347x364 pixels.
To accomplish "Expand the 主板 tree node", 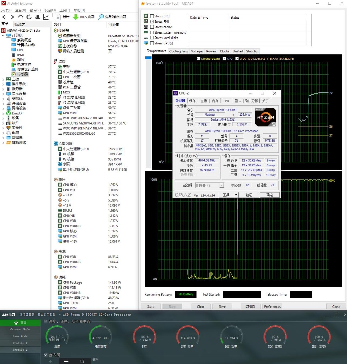I will point(3,79).
